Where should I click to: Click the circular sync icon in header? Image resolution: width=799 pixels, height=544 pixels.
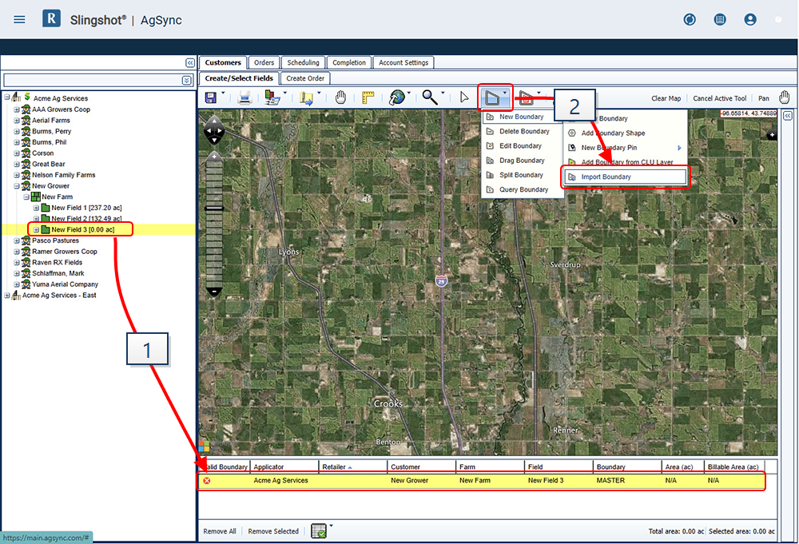[690, 19]
